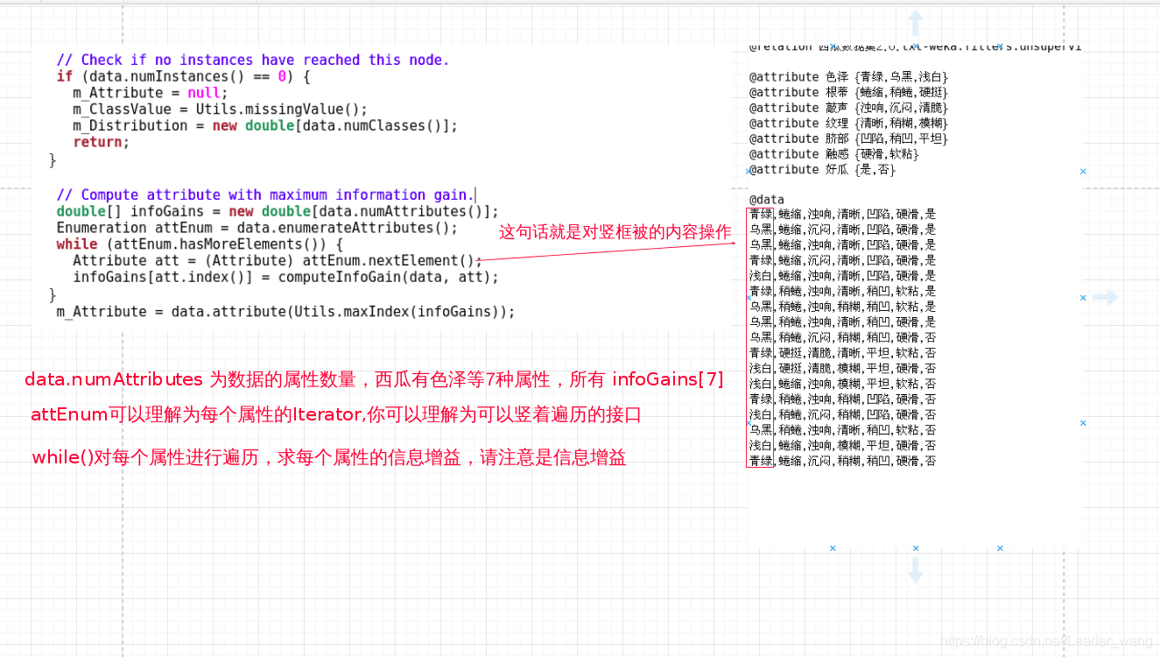Screen dimensions: 1160x657
Task: Click the code line 'if (data.numInstances() == 0) {'
Action: click(183, 76)
